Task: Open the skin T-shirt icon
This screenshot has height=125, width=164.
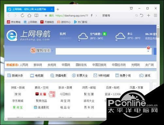Action: tap(131, 8)
